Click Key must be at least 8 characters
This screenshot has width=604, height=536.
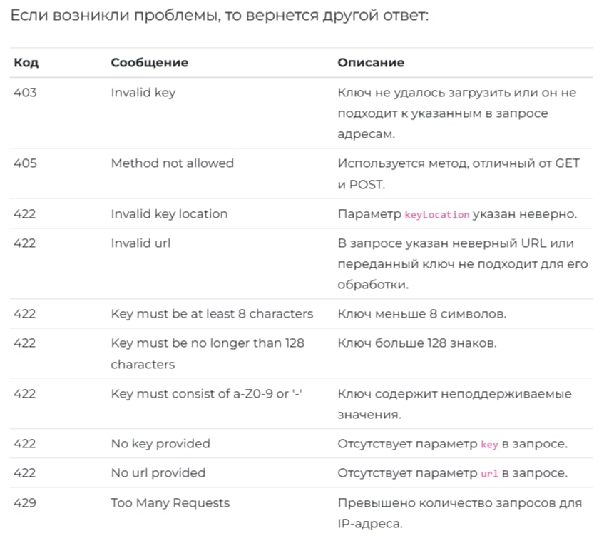point(212,314)
